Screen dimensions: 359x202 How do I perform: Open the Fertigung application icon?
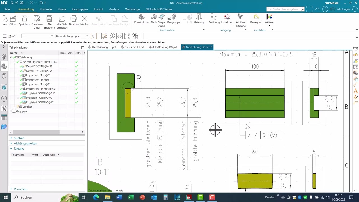tap(214, 17)
